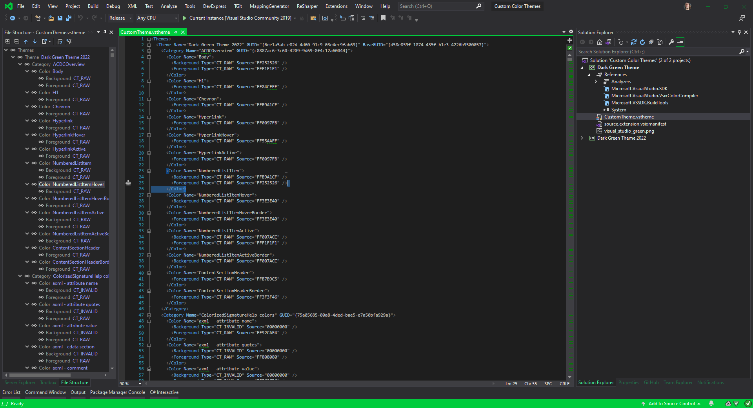Screen dimensions: 753x408
Task: Click the Navigate Backward arrow icon
Action: (x=12, y=18)
